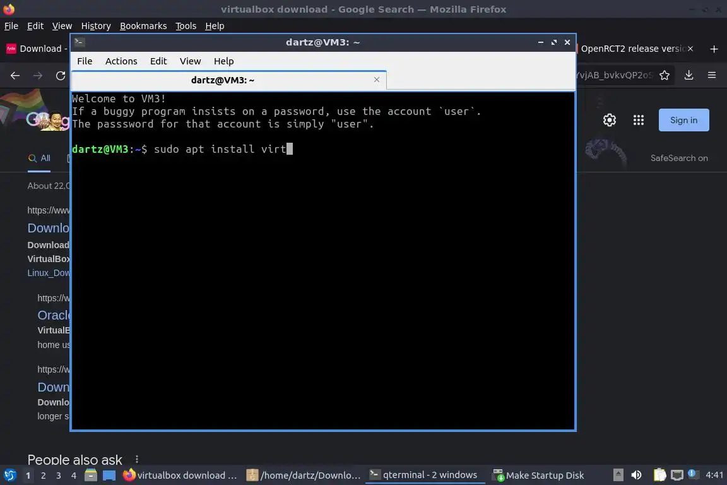Open the Edit menu in qterminal
The image size is (727, 485).
point(158,61)
